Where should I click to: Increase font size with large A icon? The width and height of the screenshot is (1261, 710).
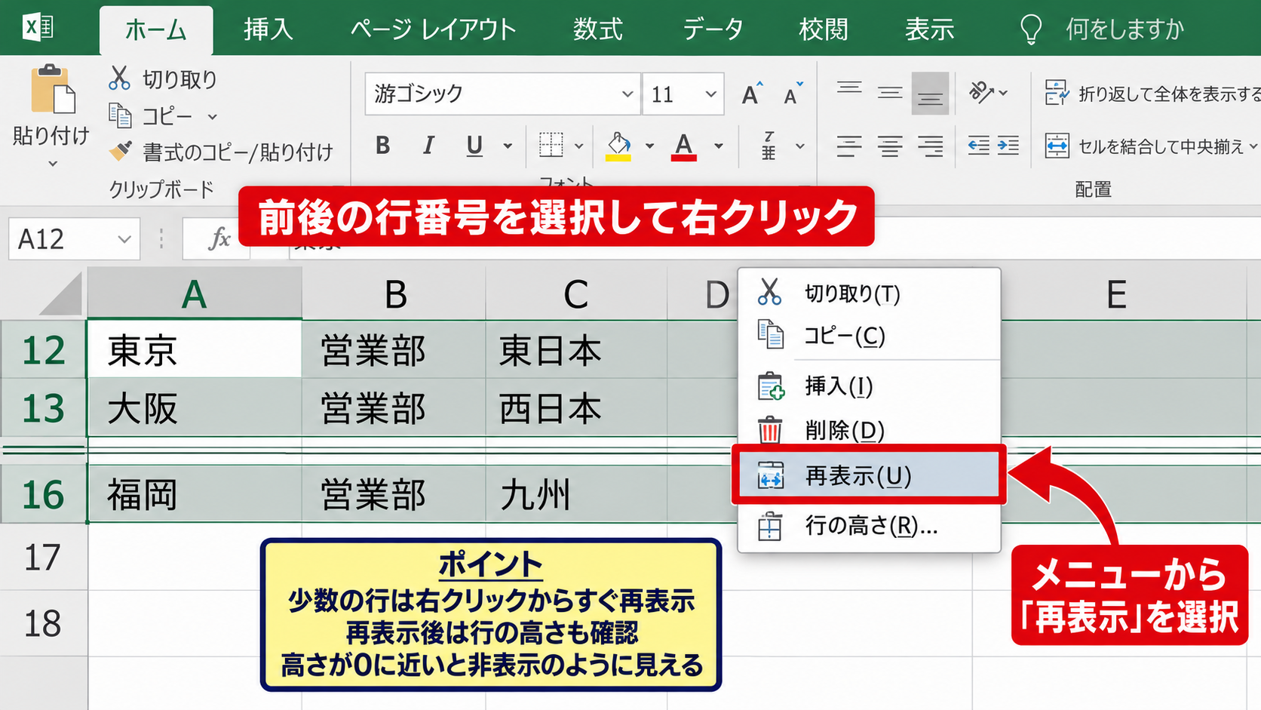click(x=751, y=94)
